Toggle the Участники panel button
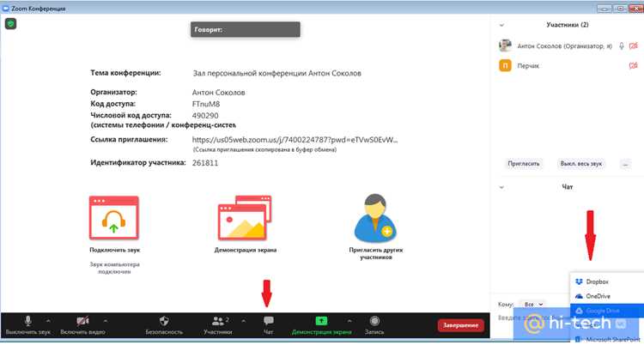644x345 pixels. pos(218,321)
